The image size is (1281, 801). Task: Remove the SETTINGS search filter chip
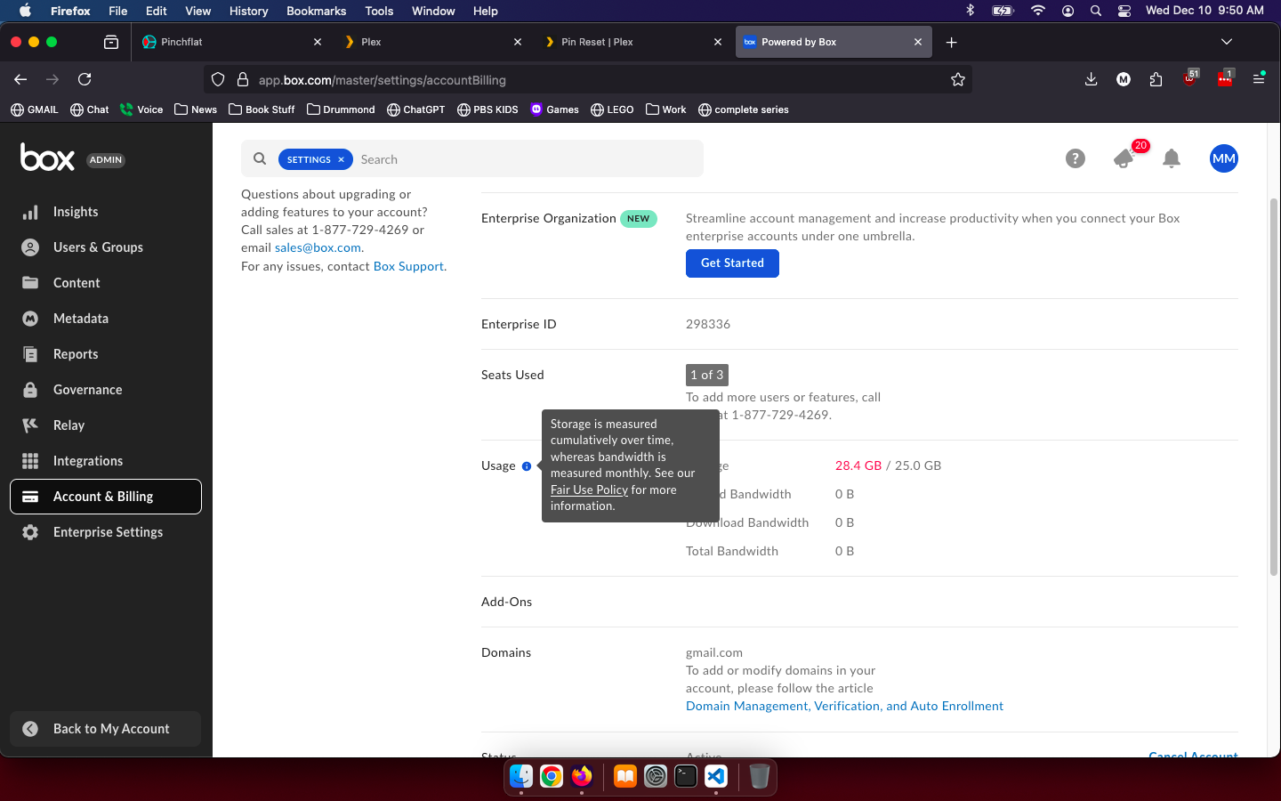pos(341,160)
